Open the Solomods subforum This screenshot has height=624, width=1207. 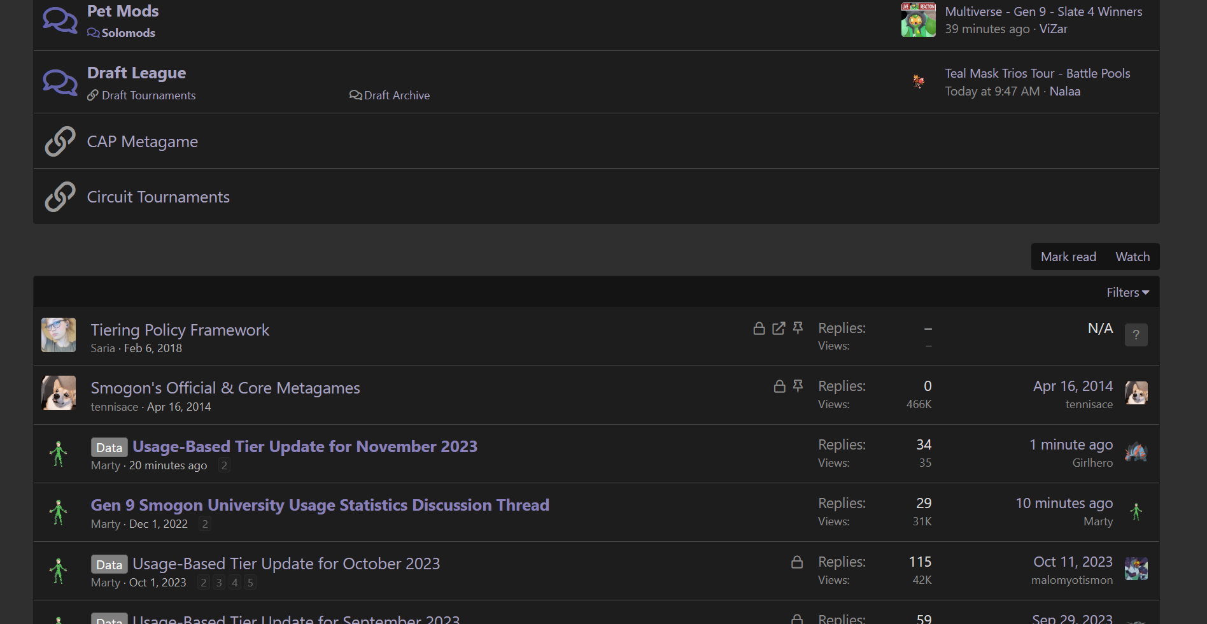click(x=128, y=32)
